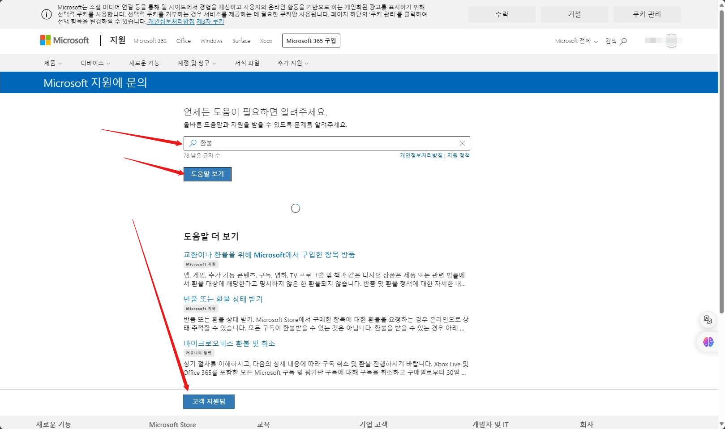Open the 지원 정책 link
The image size is (725, 429).
point(459,155)
